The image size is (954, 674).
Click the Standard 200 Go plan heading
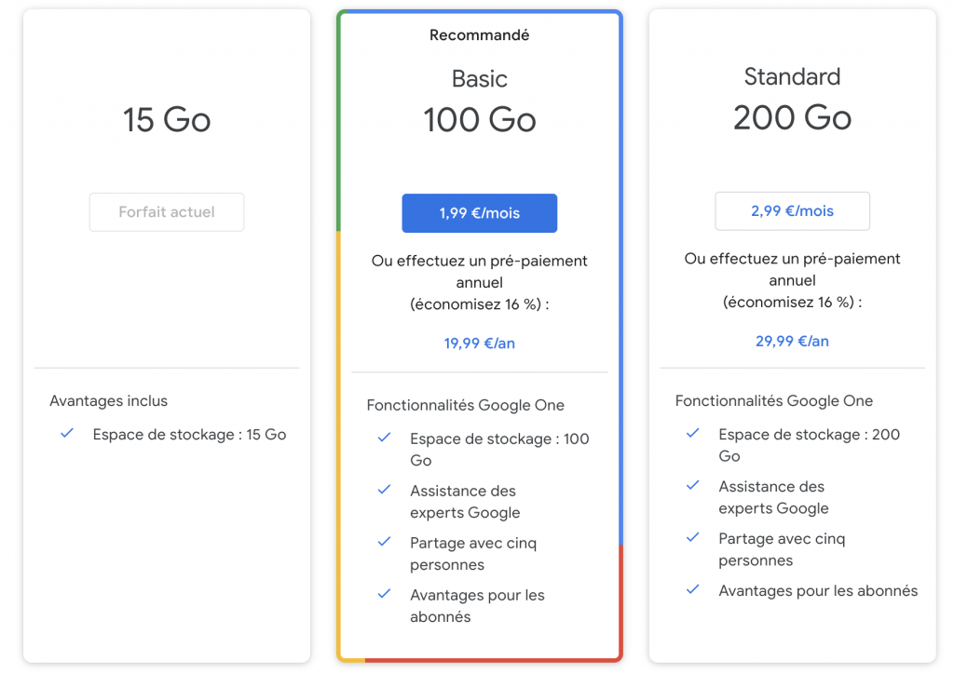click(x=792, y=117)
